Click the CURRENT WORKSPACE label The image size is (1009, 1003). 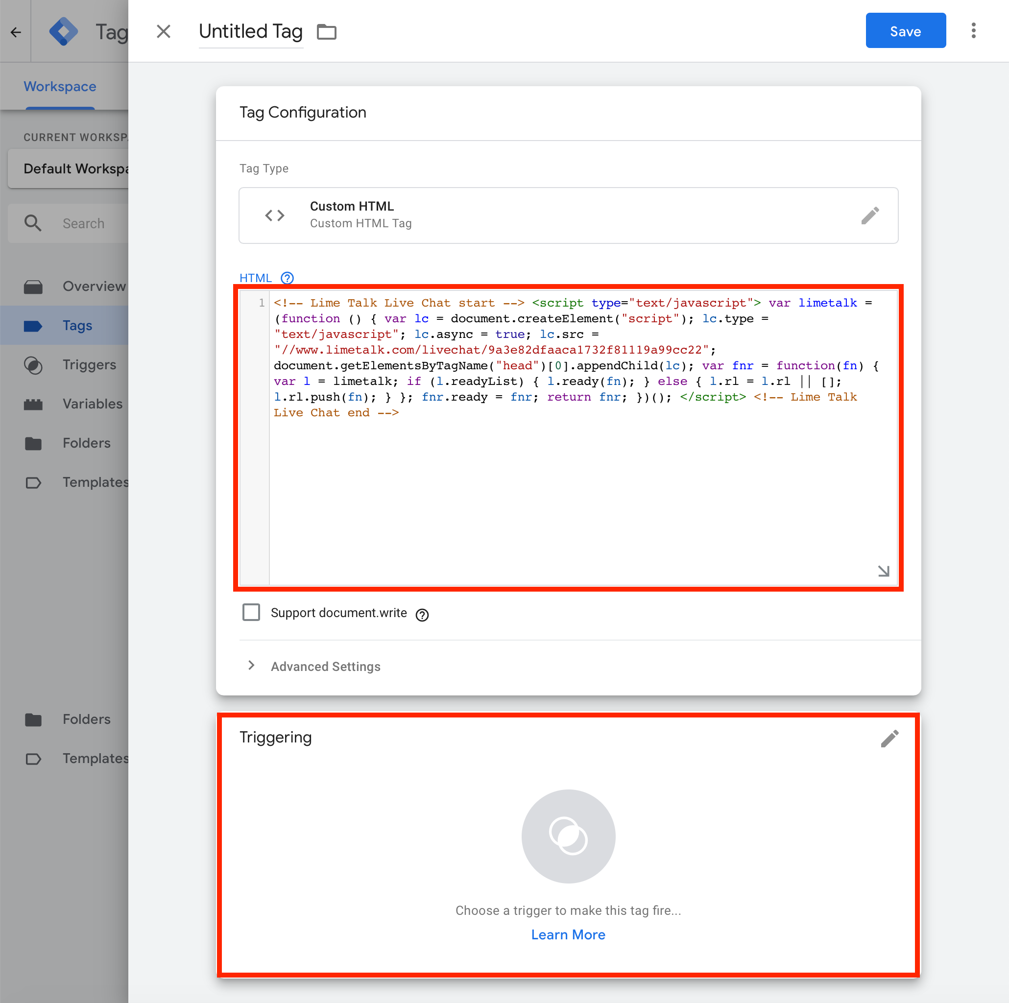76,137
